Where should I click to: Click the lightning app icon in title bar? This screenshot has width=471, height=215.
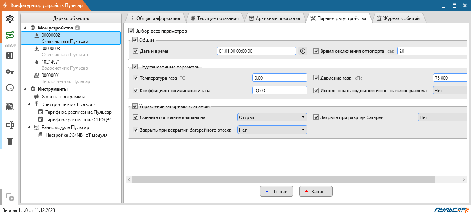5,5
